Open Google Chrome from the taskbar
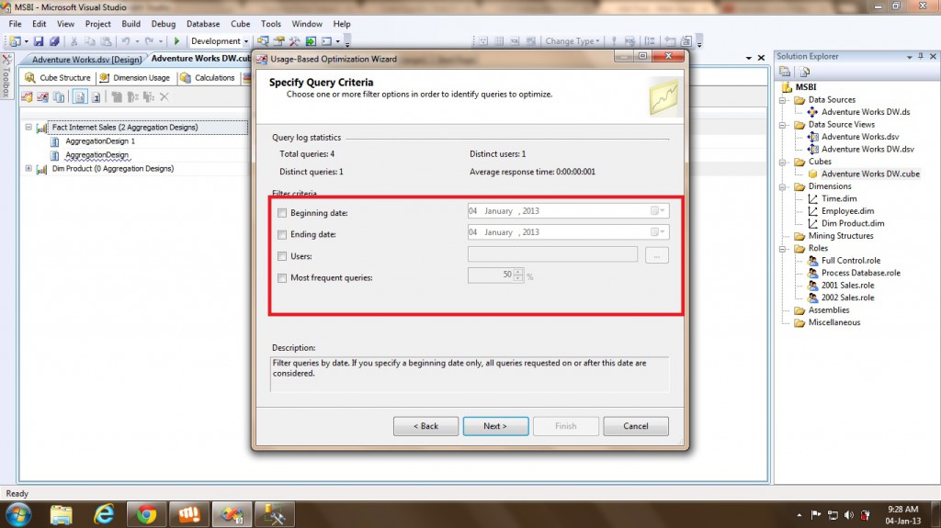Screen dimensions: 941x528 tap(144, 513)
